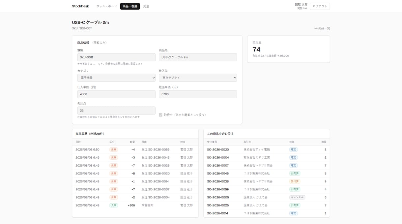The height and width of the screenshot is (224, 402).
Task: Click the 株式会社アオイ電機 customer cell
Action: coord(257,149)
